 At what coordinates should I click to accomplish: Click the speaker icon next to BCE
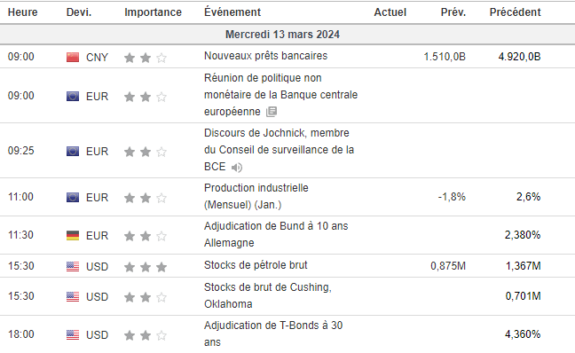[x=237, y=168]
